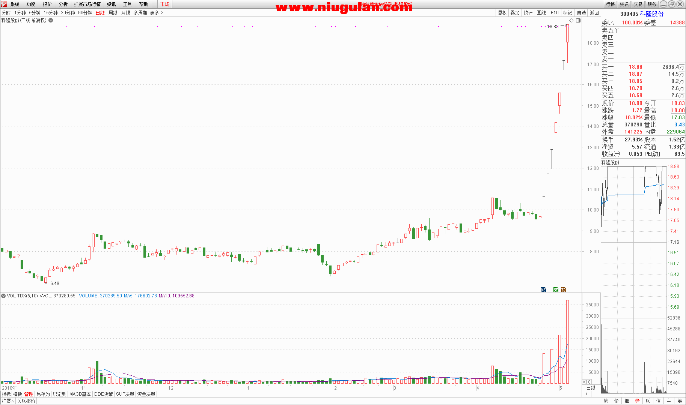
Task: Click the red 市场 tab
Action: point(164,4)
